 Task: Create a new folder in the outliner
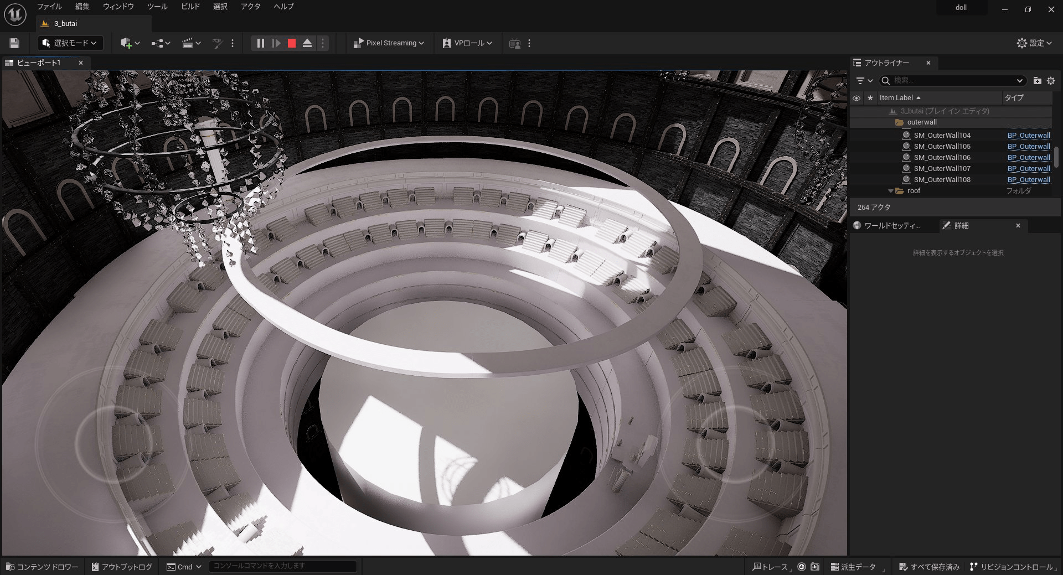tap(1037, 81)
